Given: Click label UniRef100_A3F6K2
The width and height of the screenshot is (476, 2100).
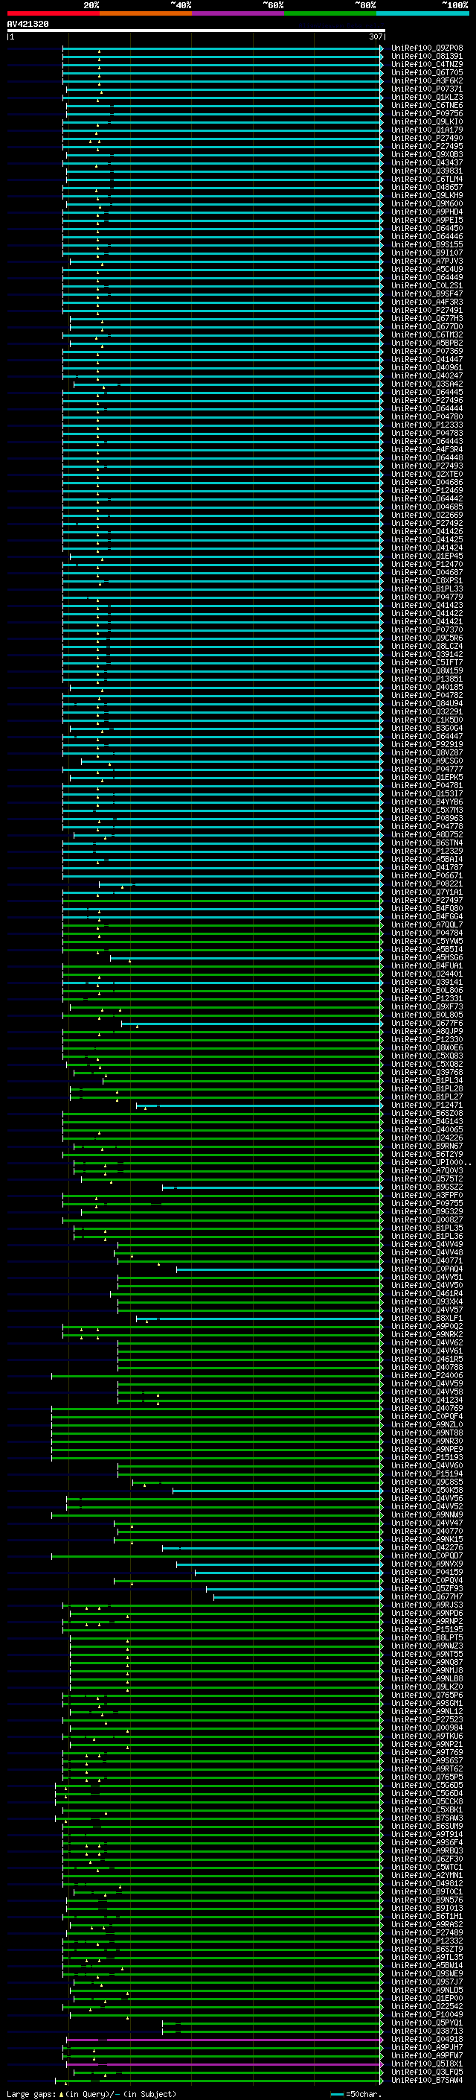Looking at the screenshot, I should [x=426, y=80].
